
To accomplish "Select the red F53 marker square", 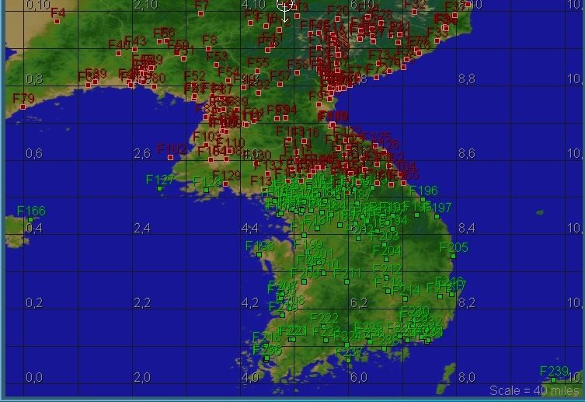I will coord(217,65).
